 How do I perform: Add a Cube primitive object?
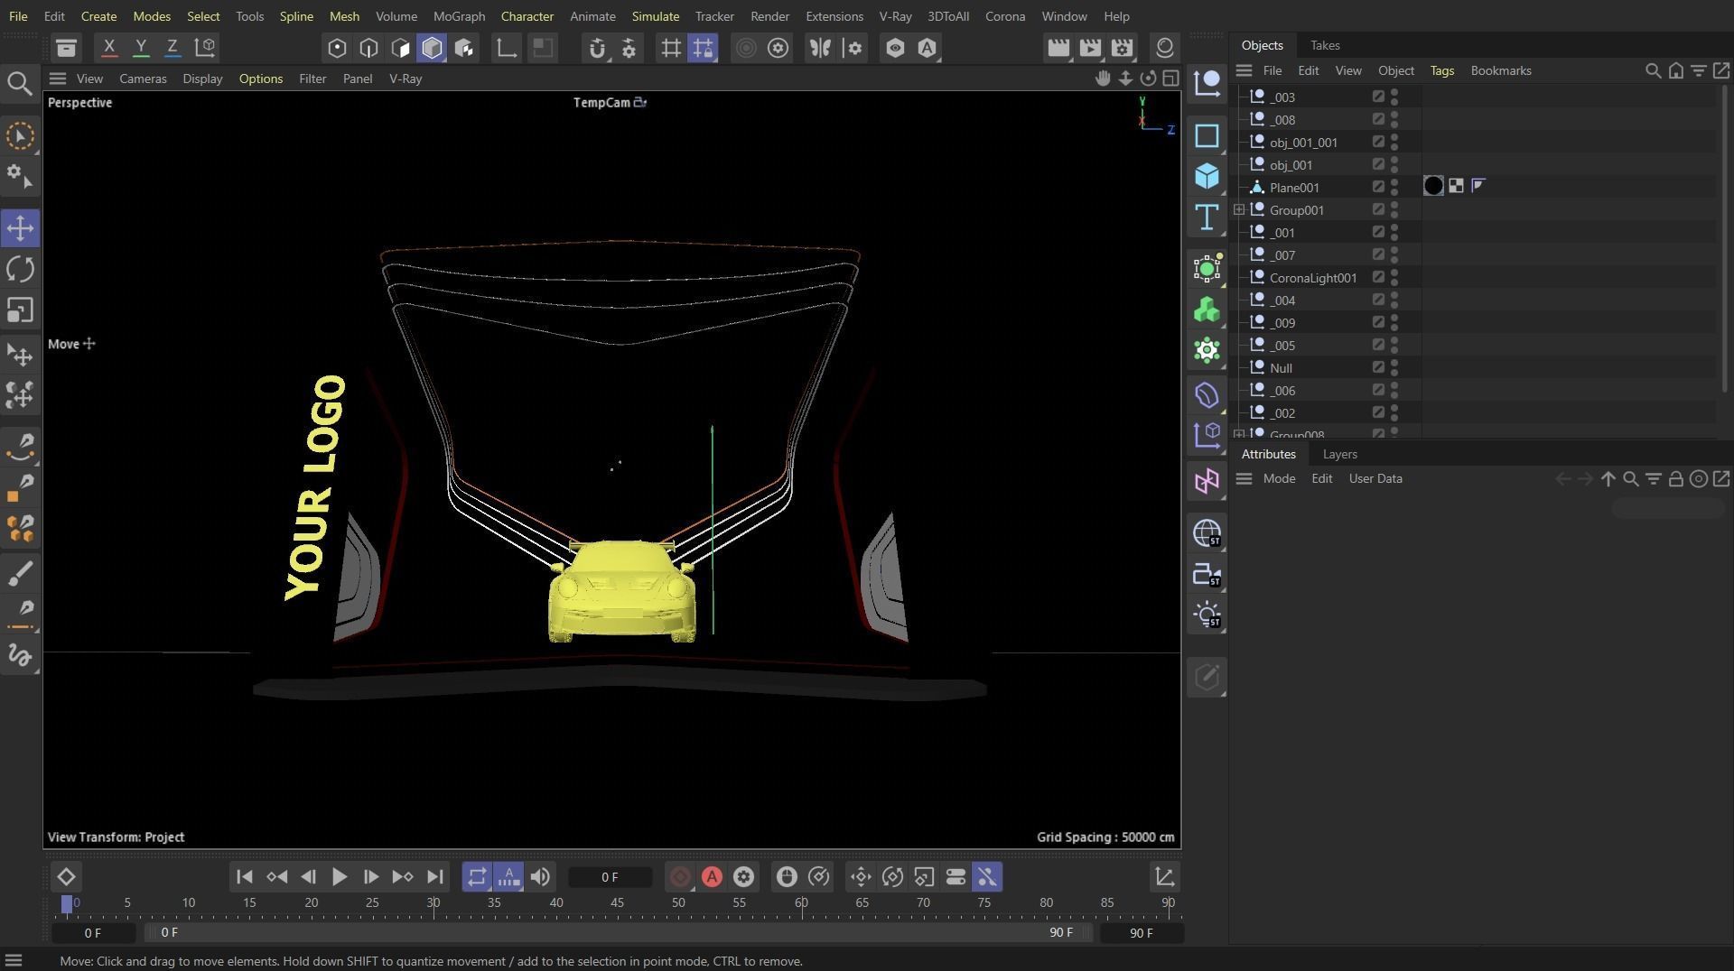pos(1207,176)
